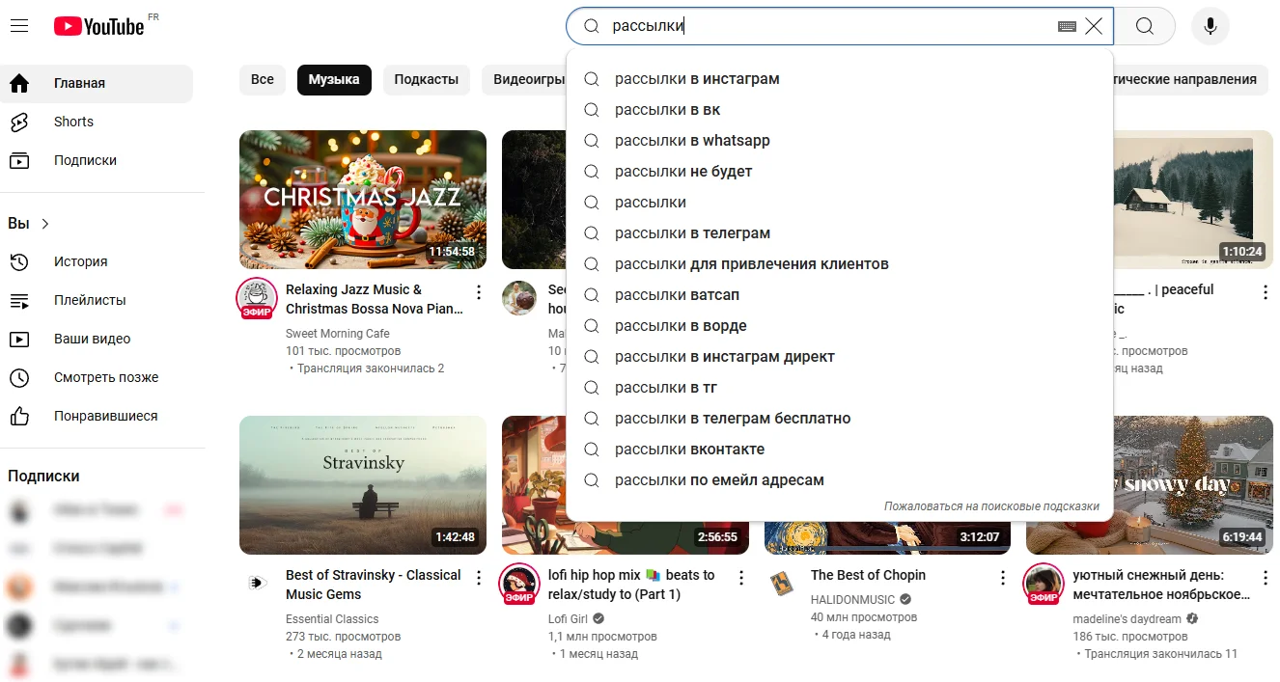This screenshot has width=1280, height=682.
Task: Choose suggestion рассылки в телеграм бесплатно
Action: (x=732, y=419)
